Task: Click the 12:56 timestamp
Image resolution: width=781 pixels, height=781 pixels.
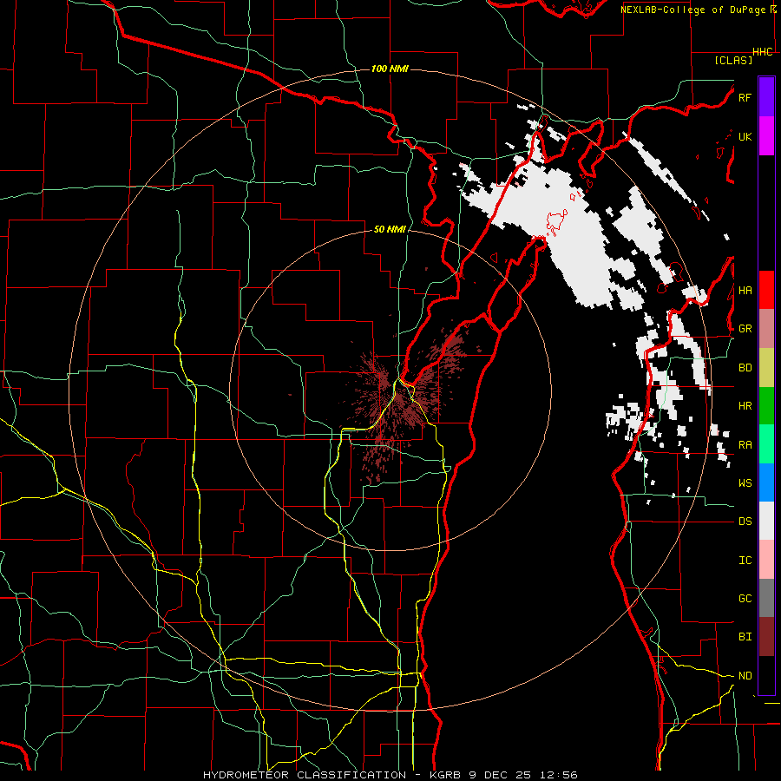Action: pos(560,775)
